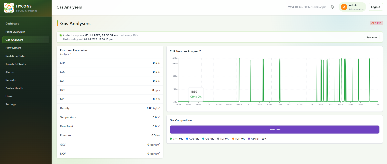Select Gas Analysers in sidebar
Image resolution: width=387 pixels, height=164 pixels.
click(x=26, y=40)
